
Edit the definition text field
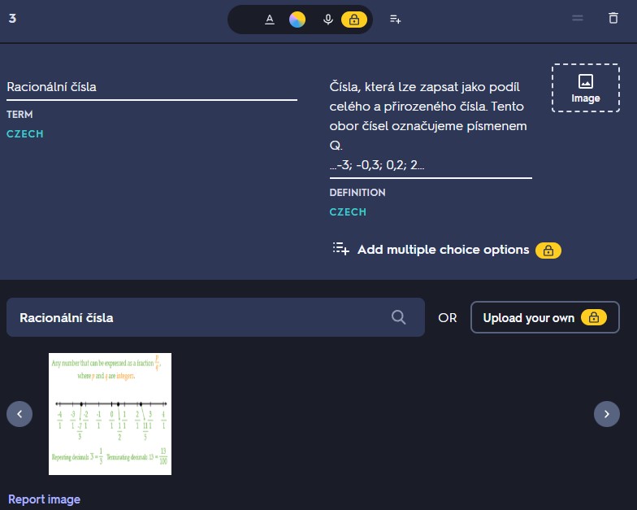(x=430, y=125)
